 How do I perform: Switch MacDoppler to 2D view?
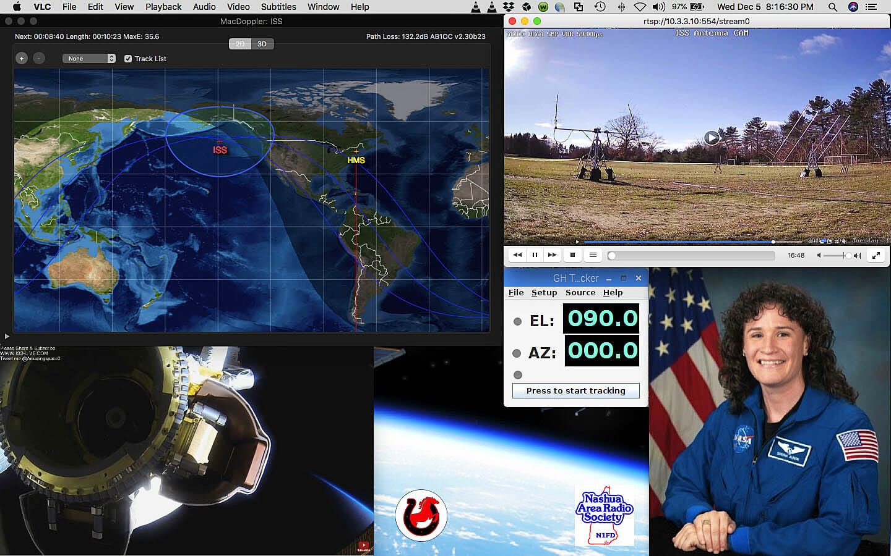(x=240, y=44)
